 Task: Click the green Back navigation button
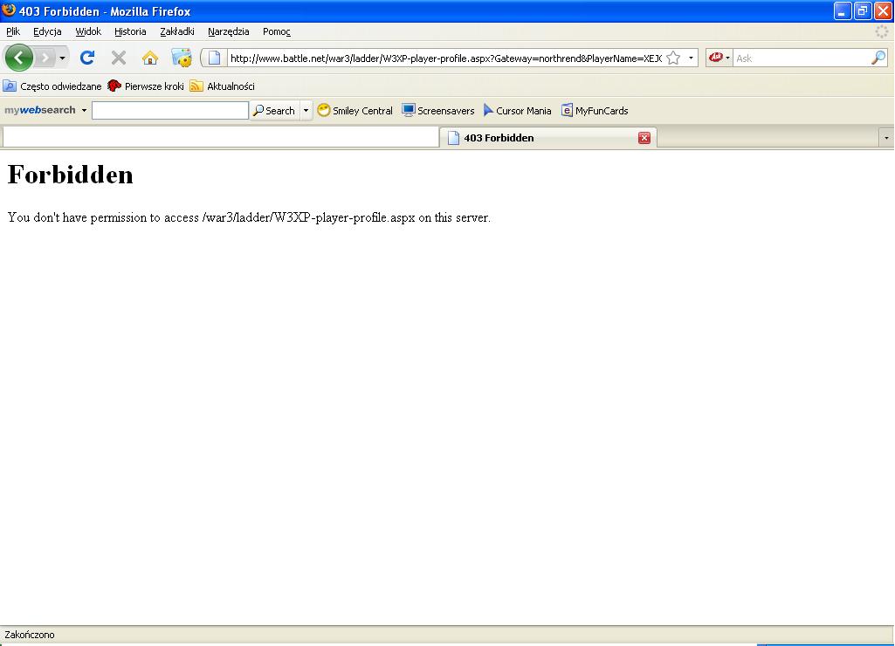(x=18, y=58)
